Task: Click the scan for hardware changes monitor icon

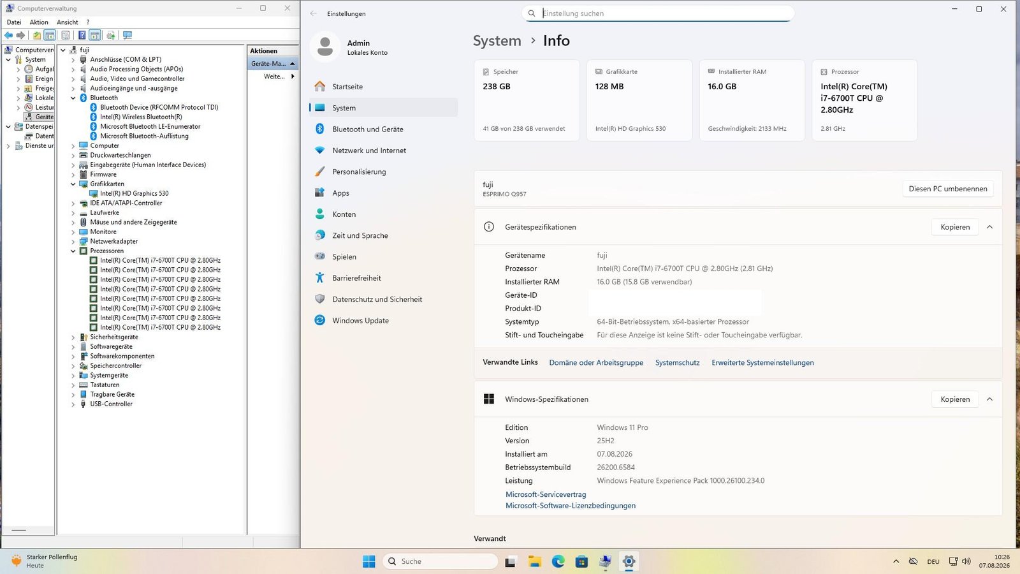Action: (127, 35)
